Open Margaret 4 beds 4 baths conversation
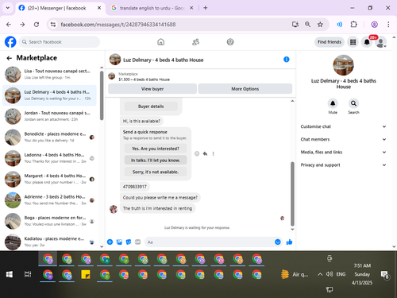The image size is (397, 298). [50, 179]
